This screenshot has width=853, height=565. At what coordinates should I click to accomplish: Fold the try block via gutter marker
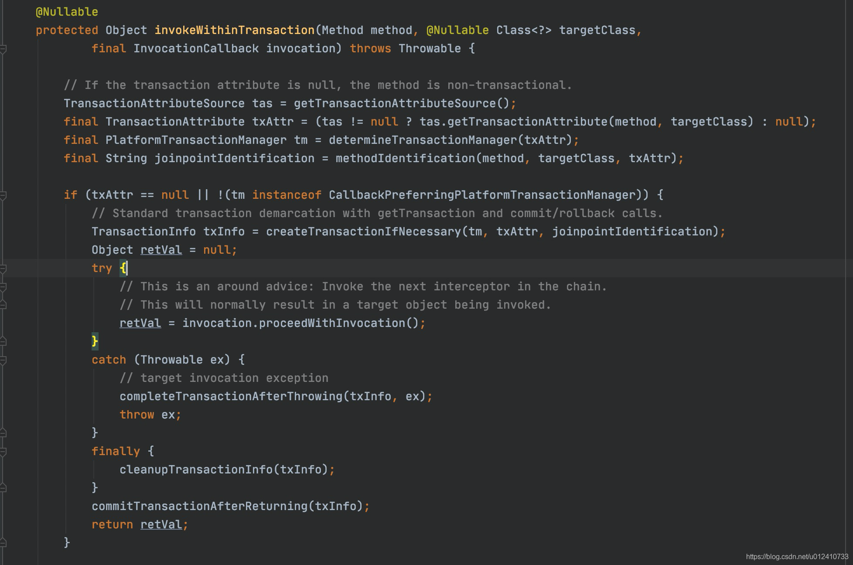pos(3,269)
